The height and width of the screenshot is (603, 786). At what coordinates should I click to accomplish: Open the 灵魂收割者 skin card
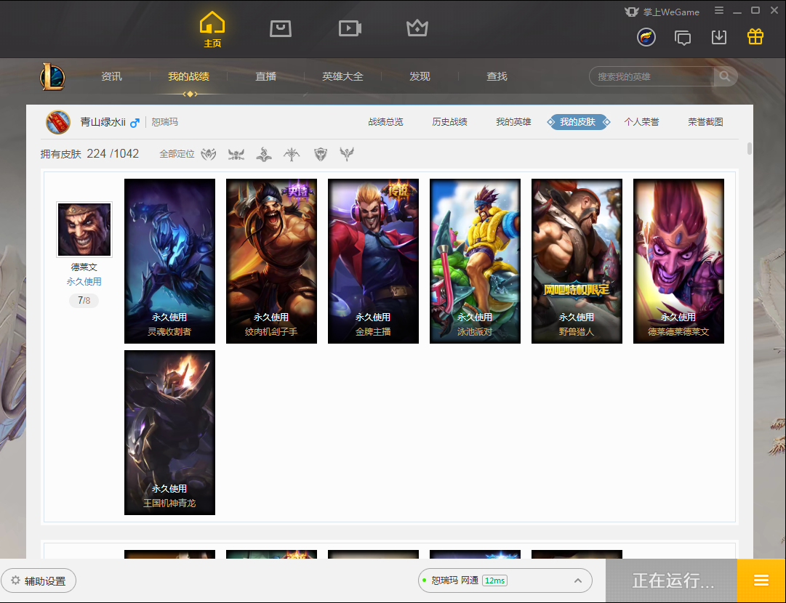coord(169,261)
